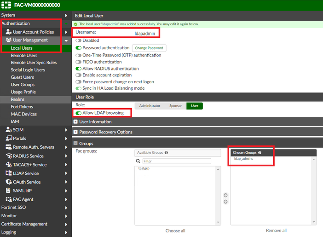Image resolution: width=323 pixels, height=237 pixels.
Task: Click the User Management group icon
Action: coord(9,40)
